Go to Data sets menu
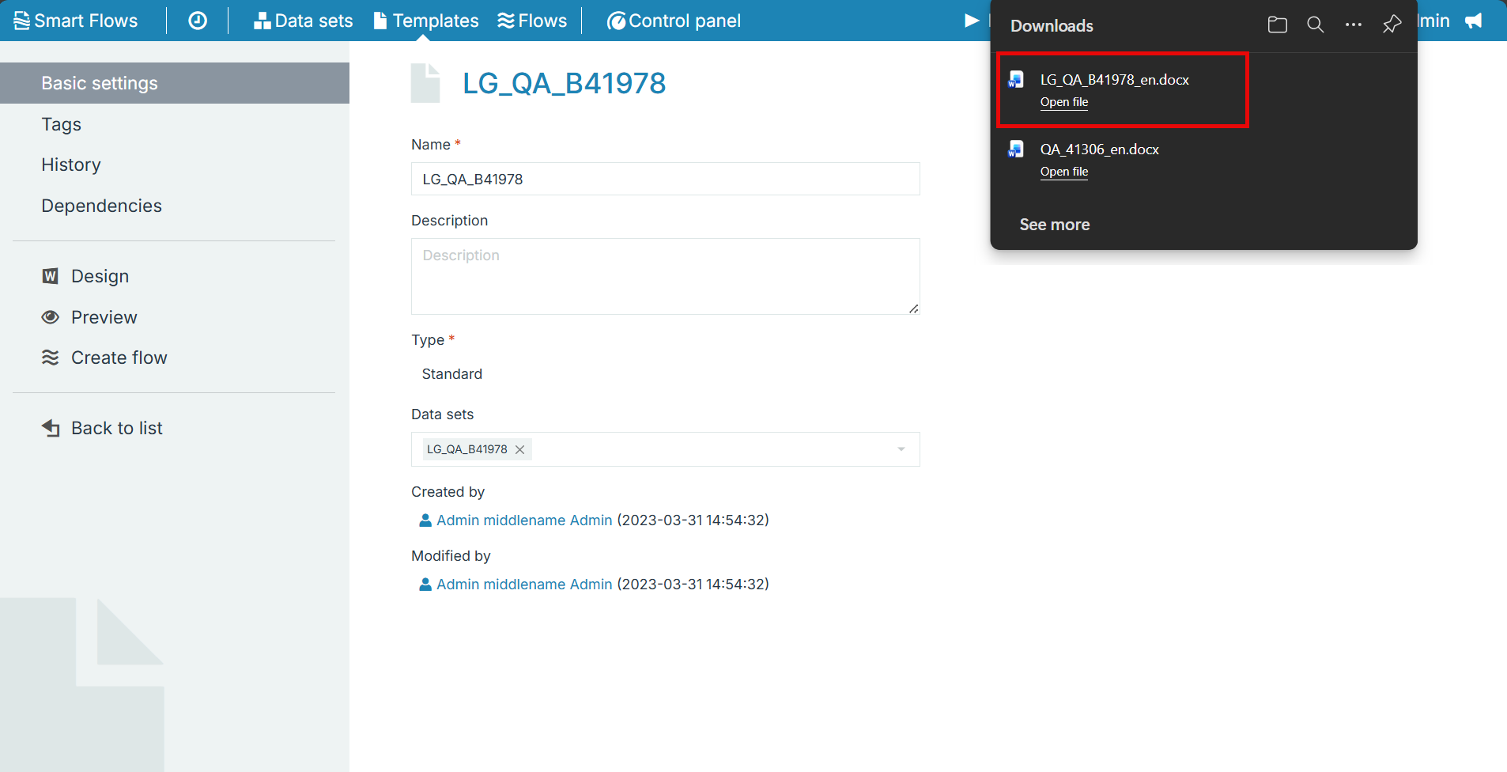The width and height of the screenshot is (1507, 772). (x=303, y=21)
